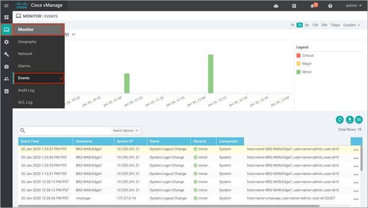Open the admin user dropdown
Screen dimensions: 368x208
[x=353, y=5]
